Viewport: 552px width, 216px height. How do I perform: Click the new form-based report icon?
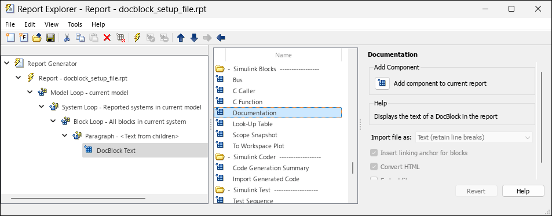pyautogui.click(x=24, y=38)
